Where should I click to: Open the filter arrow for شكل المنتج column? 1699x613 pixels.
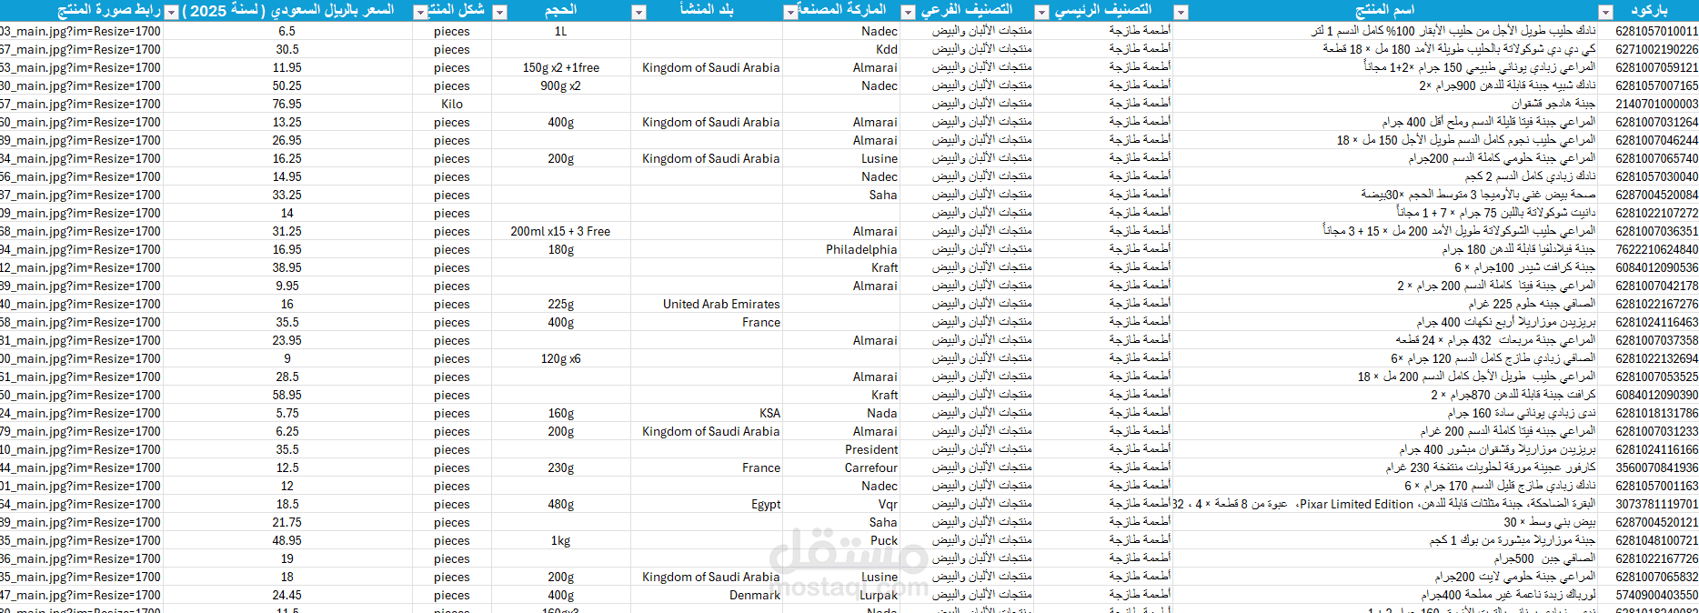click(420, 12)
